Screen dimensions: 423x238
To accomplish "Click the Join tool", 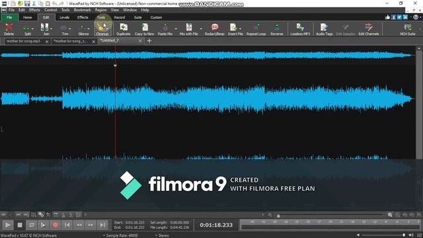I will pyautogui.click(x=46, y=29).
